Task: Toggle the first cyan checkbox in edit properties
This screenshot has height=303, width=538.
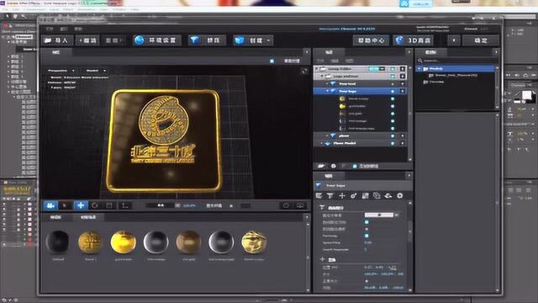Action: pyautogui.click(x=367, y=222)
